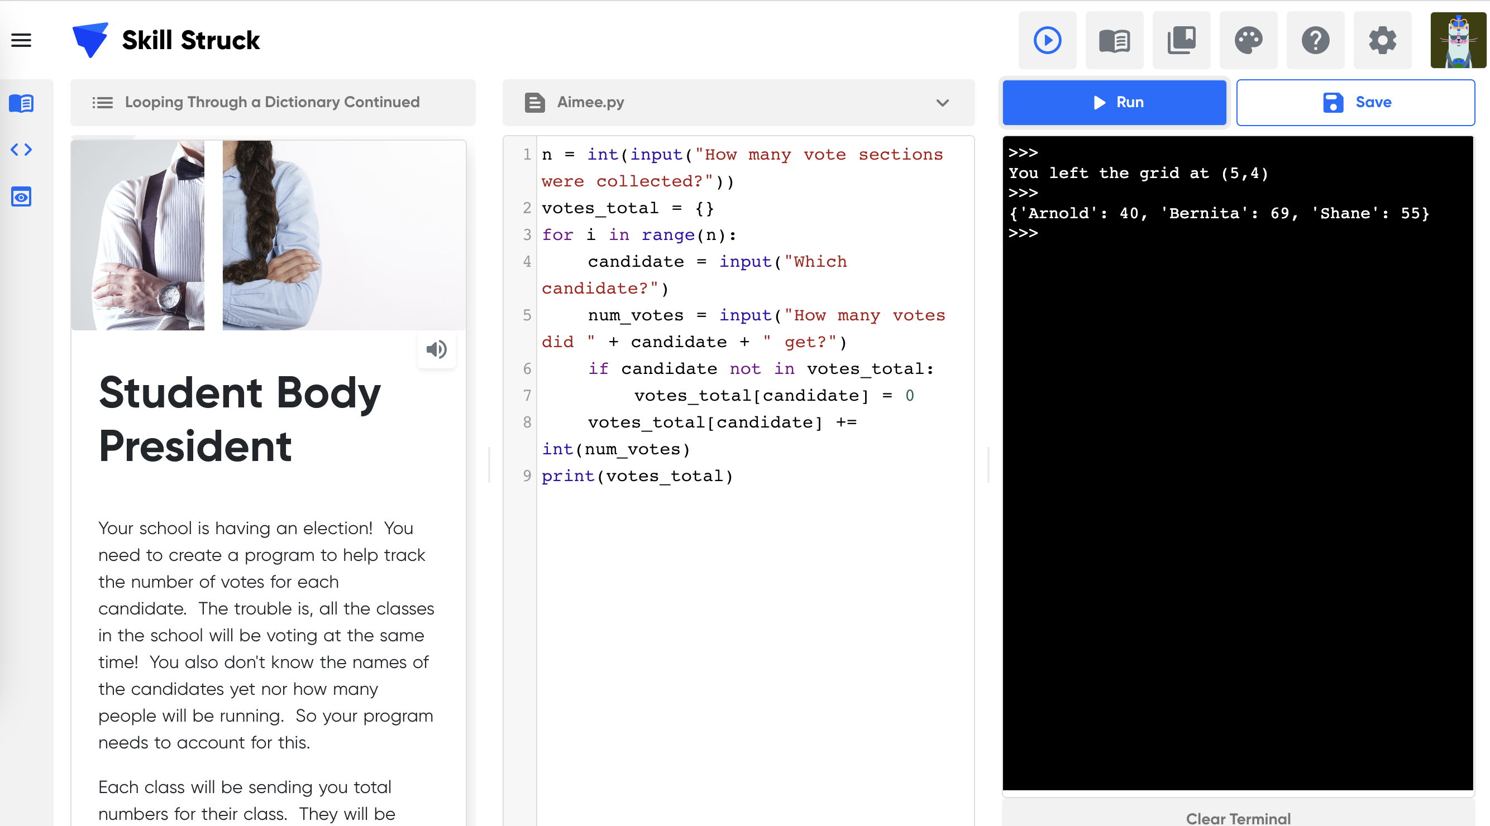Save the current file
Image resolution: width=1490 pixels, height=826 pixels.
[x=1355, y=102]
